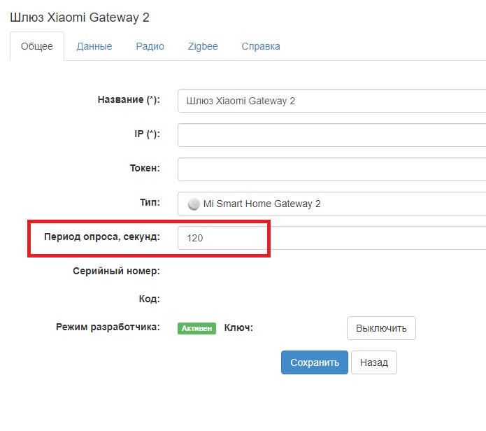The width and height of the screenshot is (486, 431).
Task: Open the Справка help tab
Action: click(261, 46)
